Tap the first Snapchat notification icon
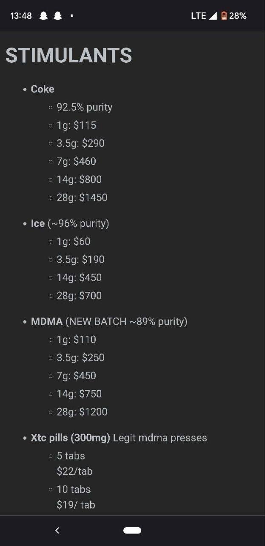265x546 pixels. 43,16
